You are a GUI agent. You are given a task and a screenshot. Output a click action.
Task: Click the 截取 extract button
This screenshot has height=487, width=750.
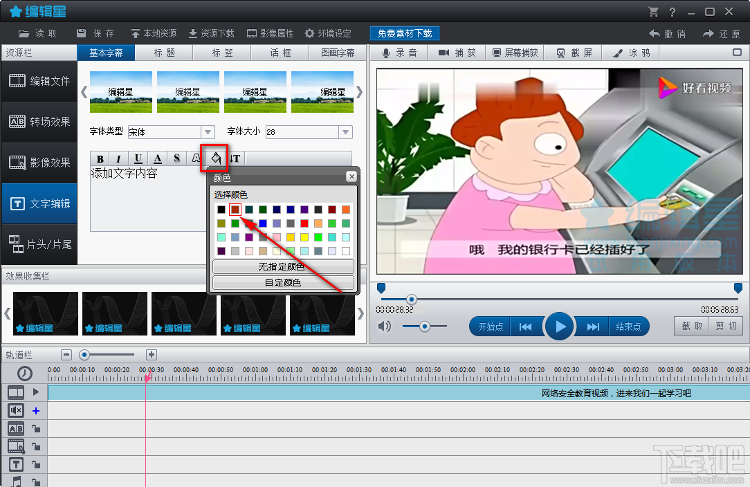(x=692, y=327)
